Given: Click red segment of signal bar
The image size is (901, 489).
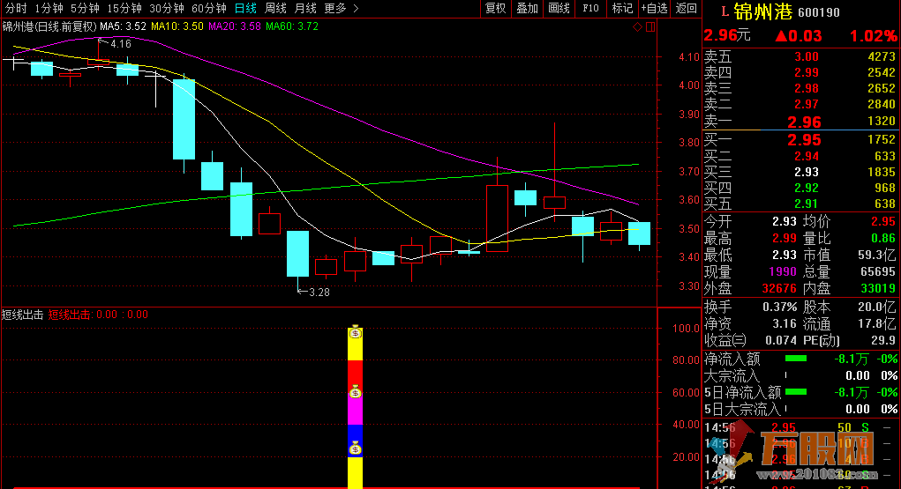Looking at the screenshot, I should [355, 372].
